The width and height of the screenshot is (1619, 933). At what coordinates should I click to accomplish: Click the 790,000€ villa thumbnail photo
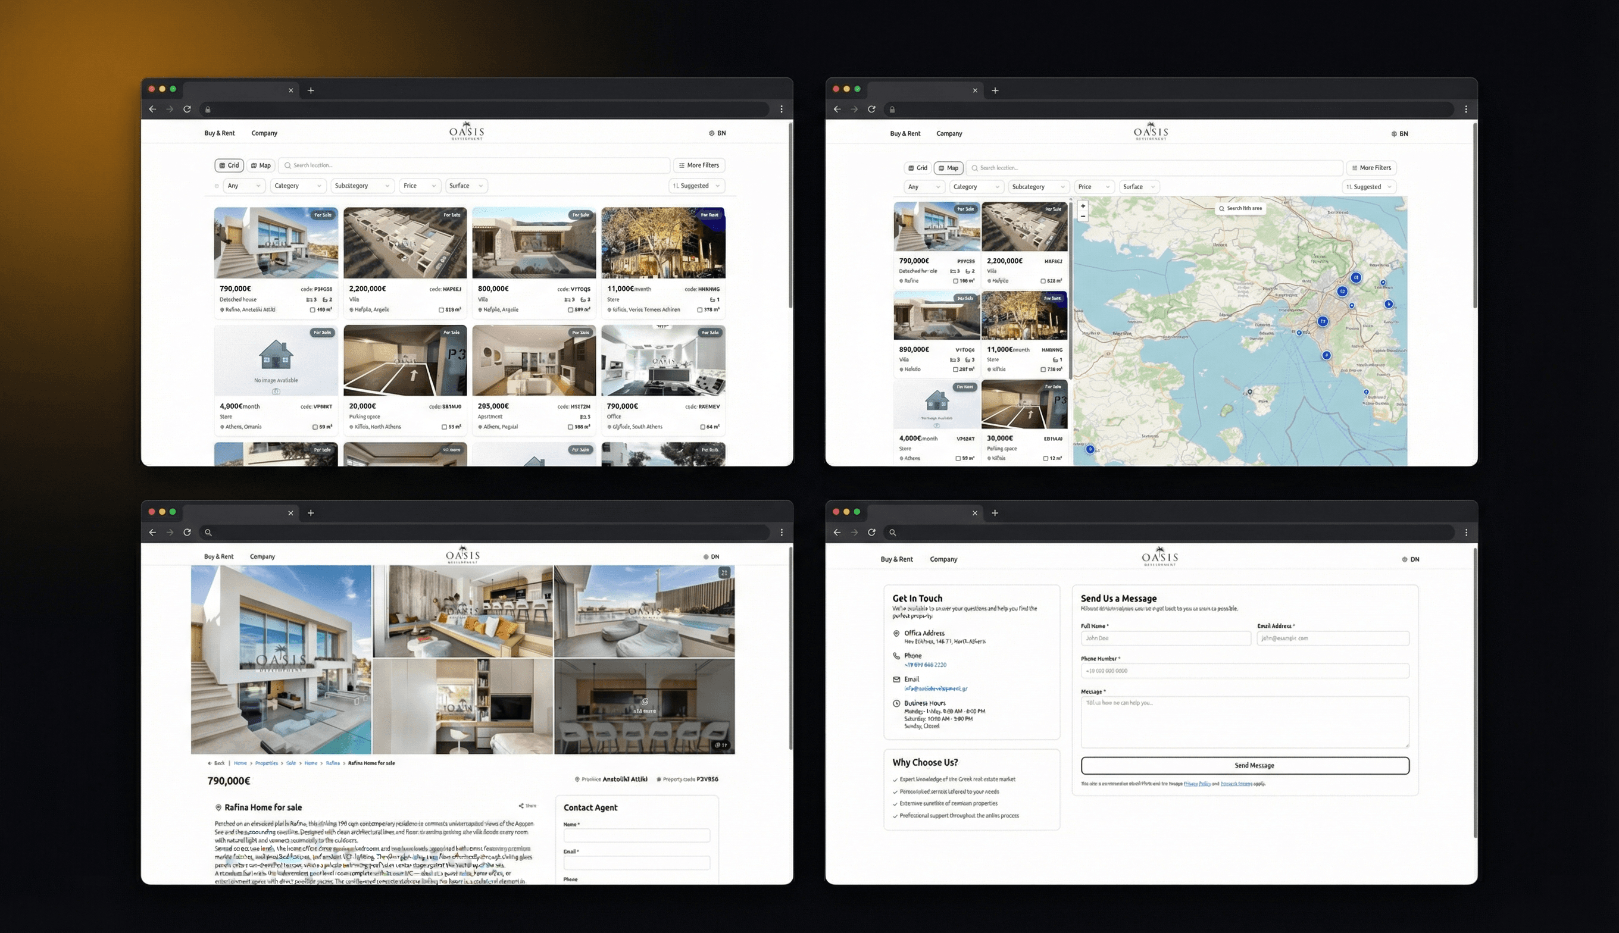pos(276,242)
